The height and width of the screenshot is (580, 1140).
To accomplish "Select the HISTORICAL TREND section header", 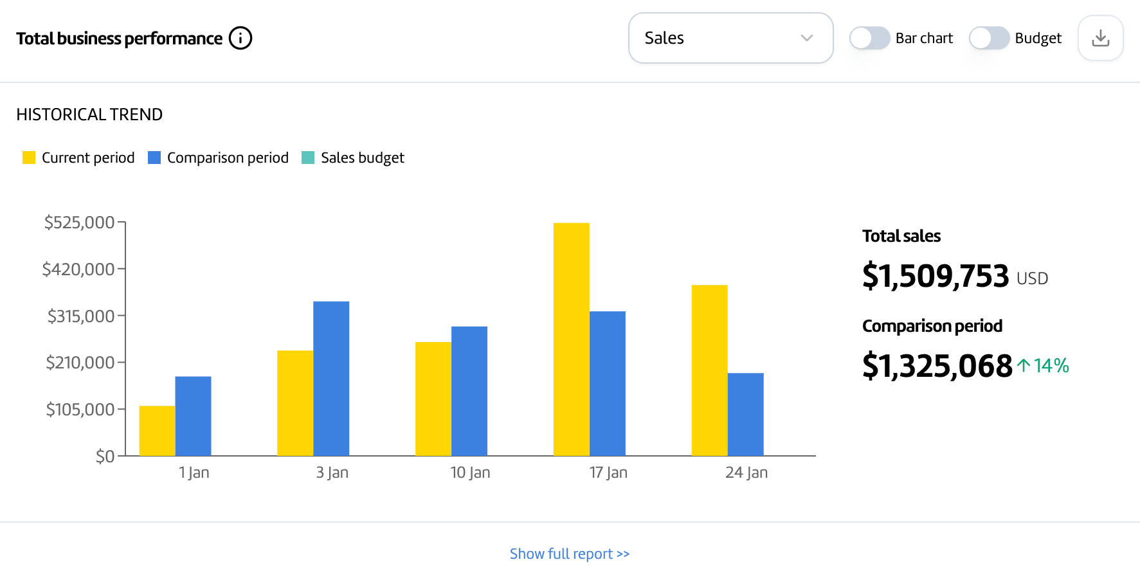I will point(89,114).
